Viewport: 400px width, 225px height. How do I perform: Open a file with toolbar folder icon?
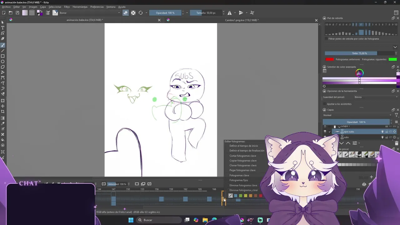pyautogui.click(x=11, y=13)
